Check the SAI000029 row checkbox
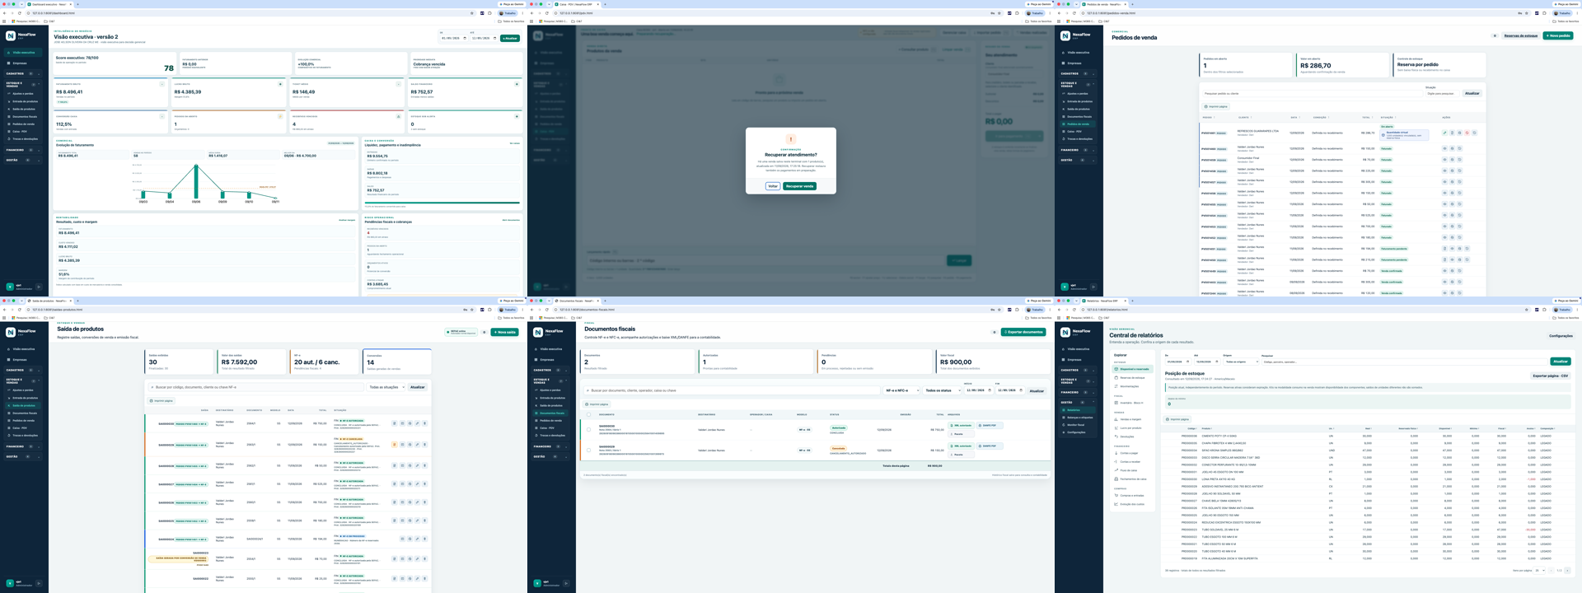This screenshot has height=593, width=1582. (x=588, y=451)
